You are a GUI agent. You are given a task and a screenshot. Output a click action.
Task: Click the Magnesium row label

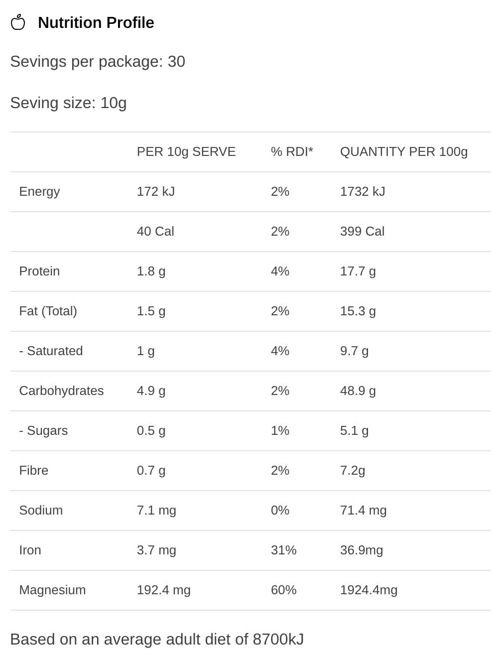tap(52, 590)
